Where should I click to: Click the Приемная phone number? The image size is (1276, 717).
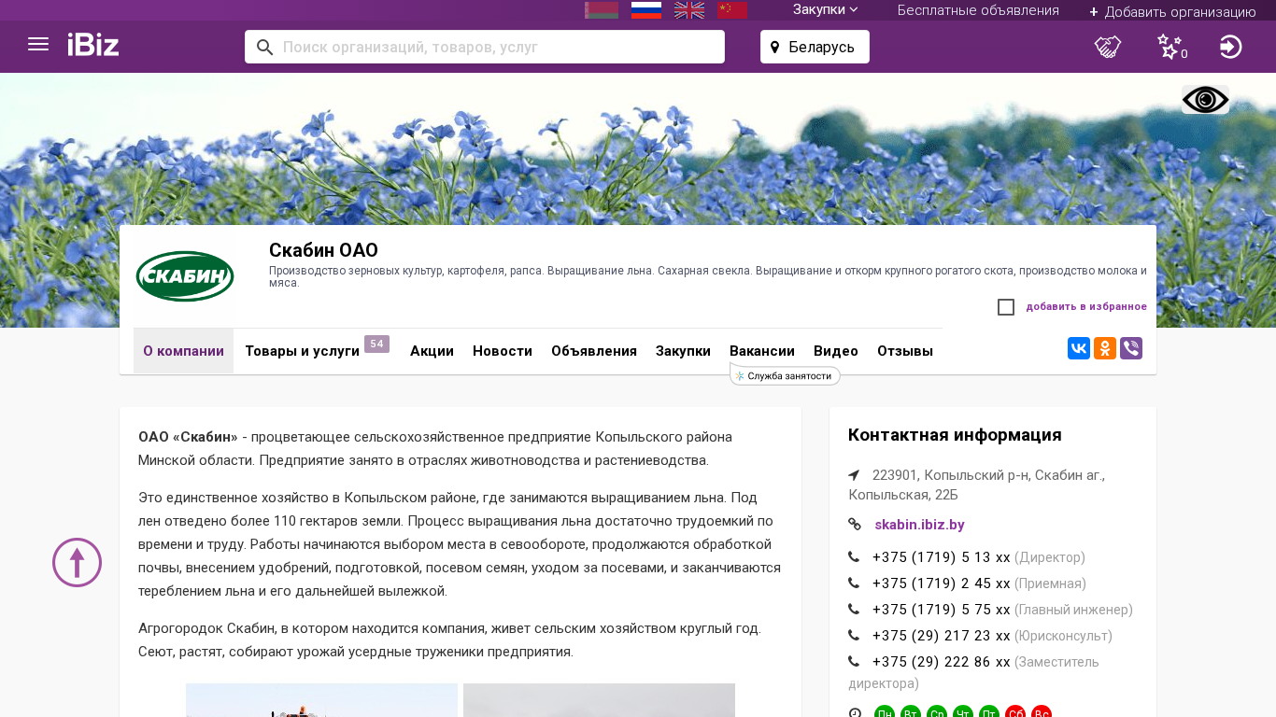pos(942,583)
